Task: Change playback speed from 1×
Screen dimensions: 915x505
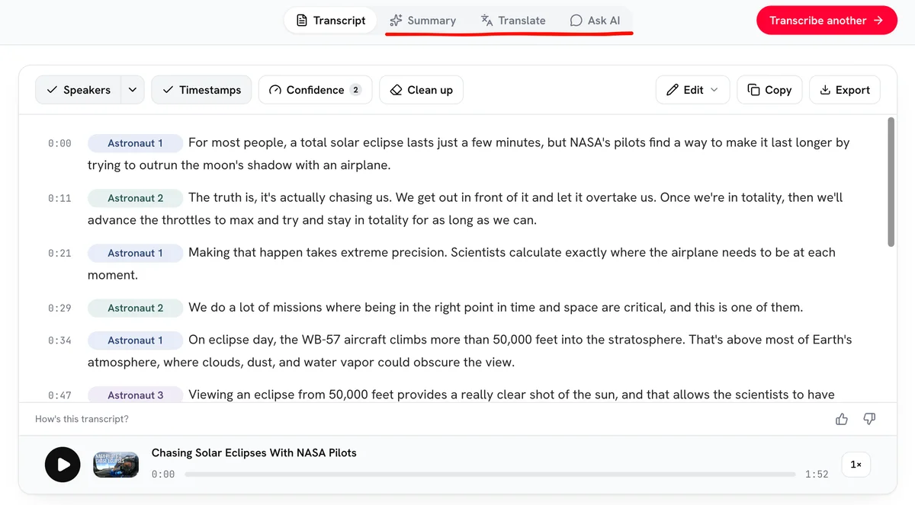Action: pos(856,465)
